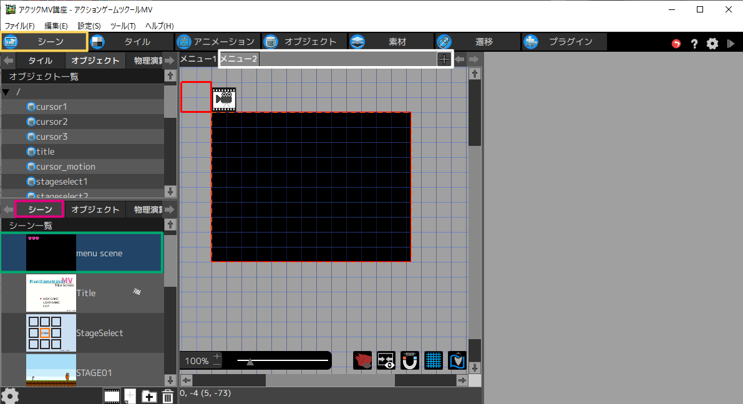Select cursor_motion in the object list
This screenshot has width=743, height=404.
tap(66, 166)
